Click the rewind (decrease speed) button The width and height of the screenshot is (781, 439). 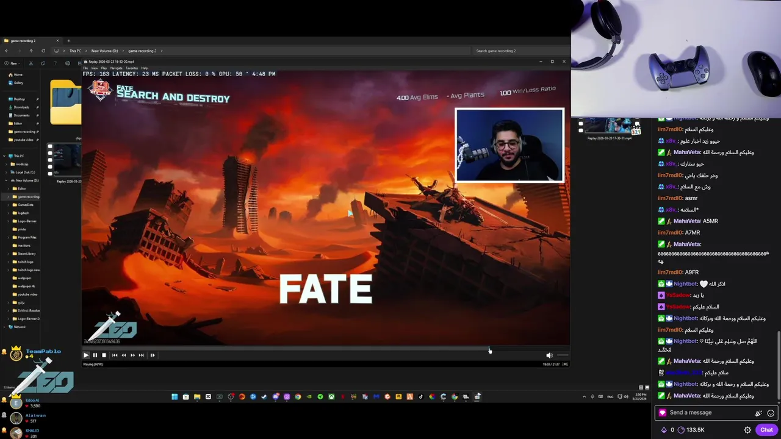coord(124,355)
